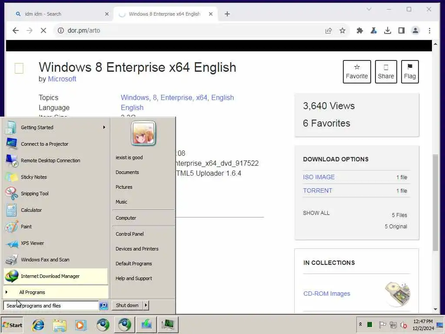The height and width of the screenshot is (334, 445).
Task: Close the Windows 8 Enterprise tab
Action: (x=211, y=14)
